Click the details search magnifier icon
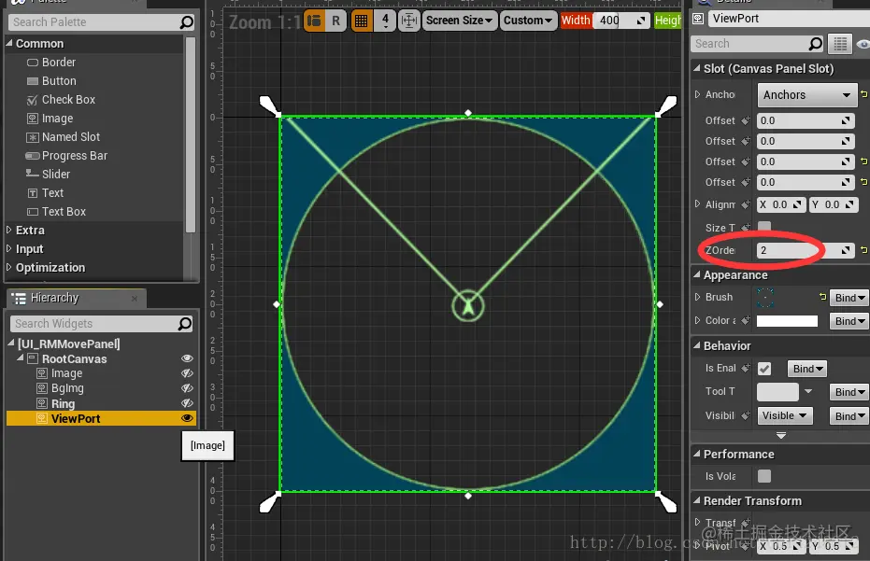Image resolution: width=870 pixels, height=561 pixels. point(815,44)
